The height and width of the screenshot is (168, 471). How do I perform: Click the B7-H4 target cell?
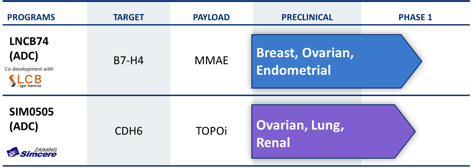129,60
